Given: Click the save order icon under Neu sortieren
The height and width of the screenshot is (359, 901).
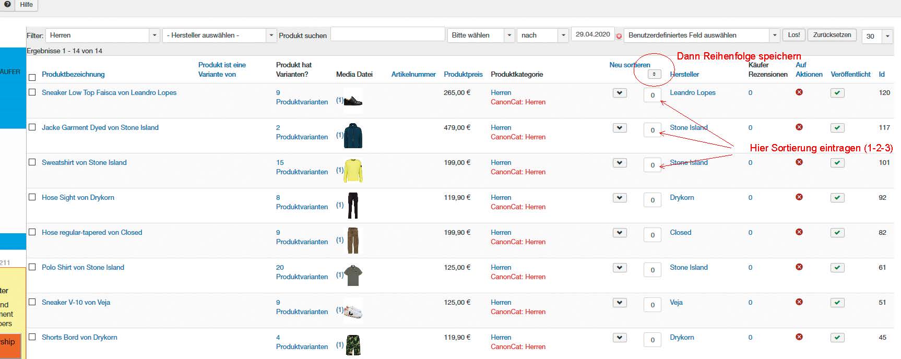Looking at the screenshot, I should (x=654, y=74).
